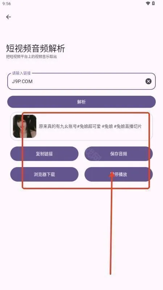Tap the 9:56 clock in the status bar
The width and height of the screenshot is (163, 290).
[7, 4]
